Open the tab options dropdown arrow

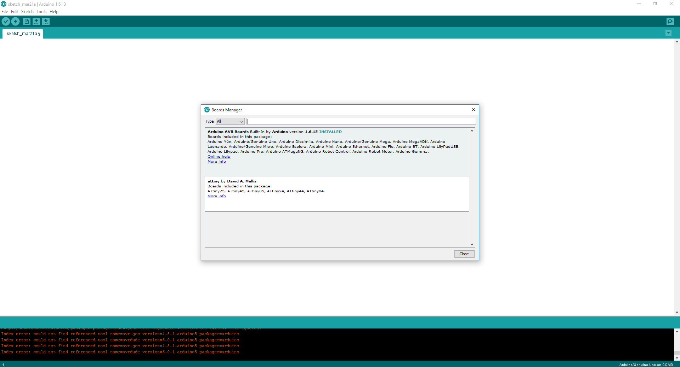[x=668, y=33]
